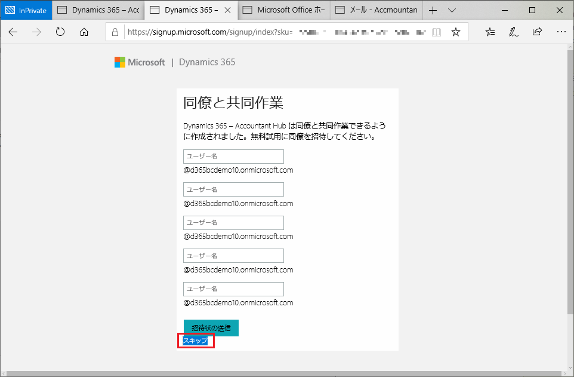Open the Favorites hub icon

coord(490,32)
